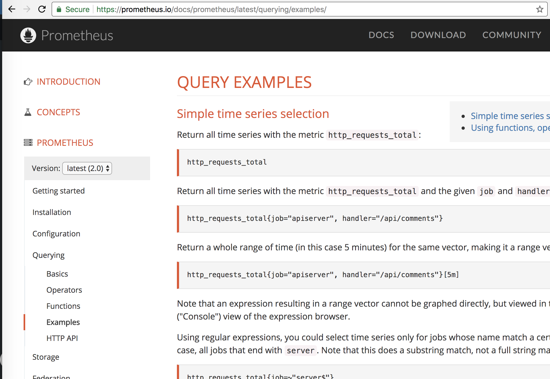The width and height of the screenshot is (550, 379).
Task: Click the thumbs-up Introduction icon
Action: click(x=28, y=82)
